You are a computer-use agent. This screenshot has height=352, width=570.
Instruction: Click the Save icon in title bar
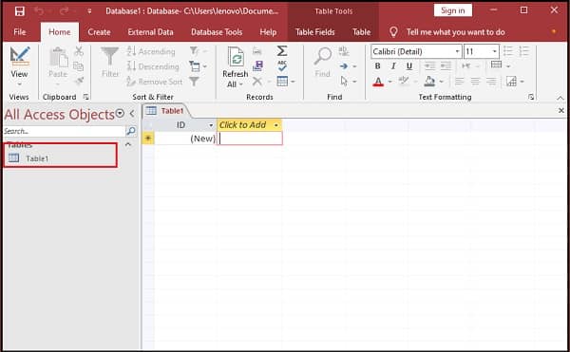(x=20, y=11)
